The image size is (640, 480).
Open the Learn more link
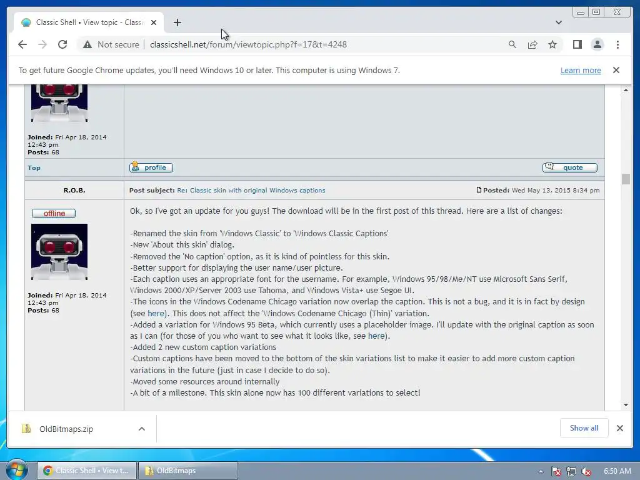click(581, 70)
